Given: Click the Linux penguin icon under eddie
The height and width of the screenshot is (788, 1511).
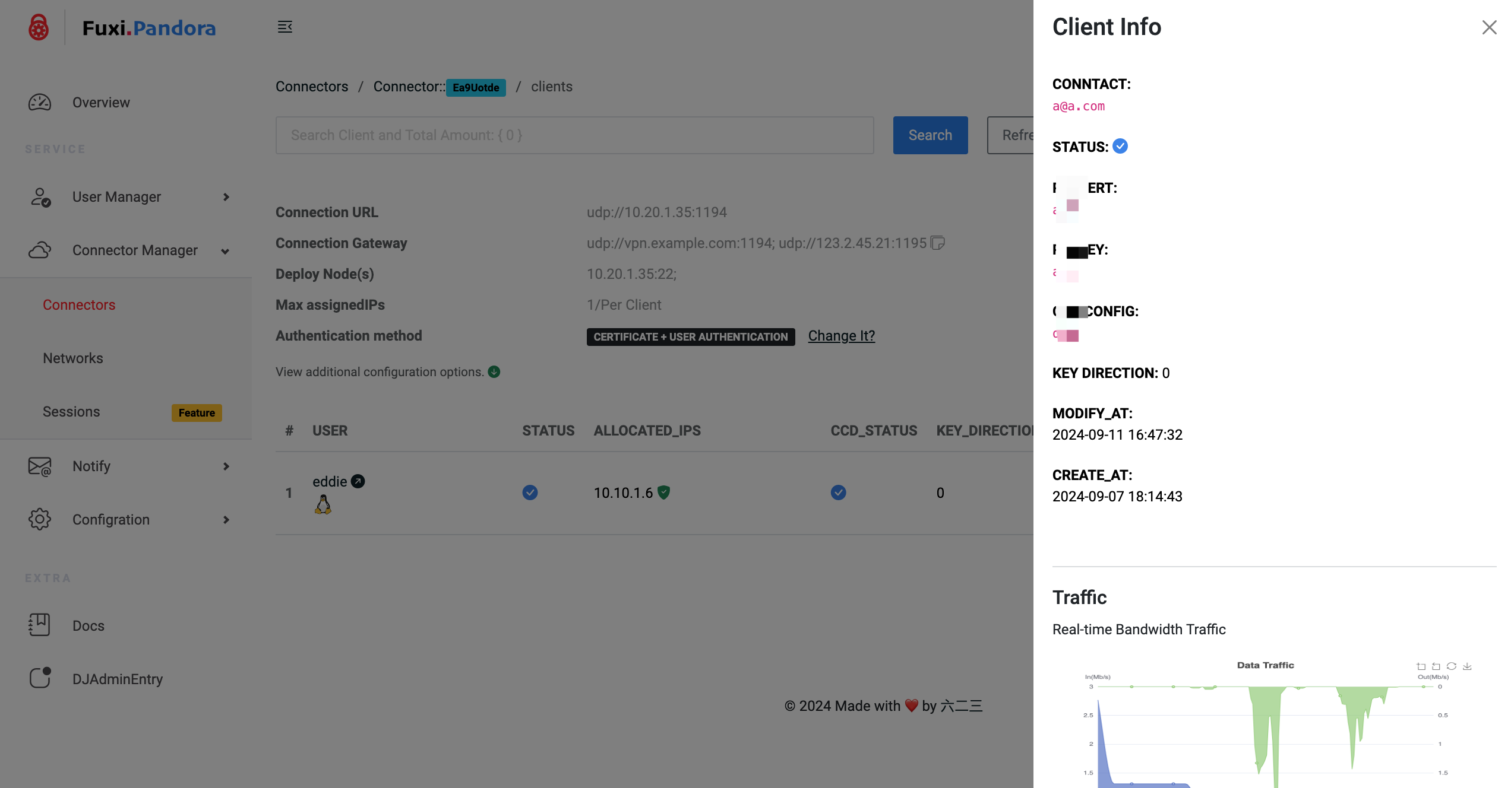Looking at the screenshot, I should (323, 504).
